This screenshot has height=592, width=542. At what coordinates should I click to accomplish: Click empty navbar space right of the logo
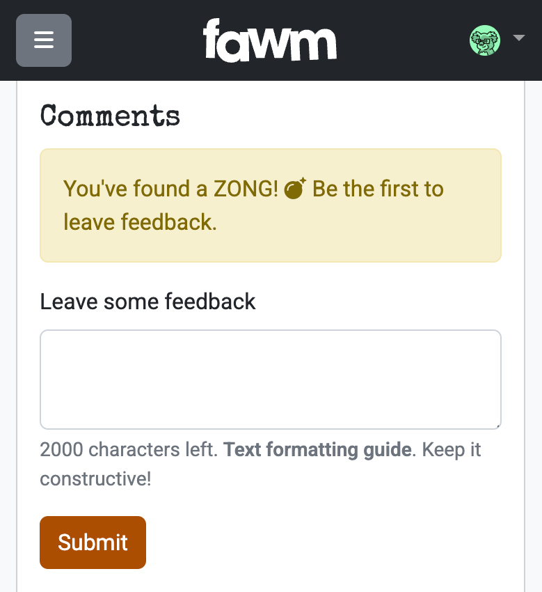tap(404, 40)
